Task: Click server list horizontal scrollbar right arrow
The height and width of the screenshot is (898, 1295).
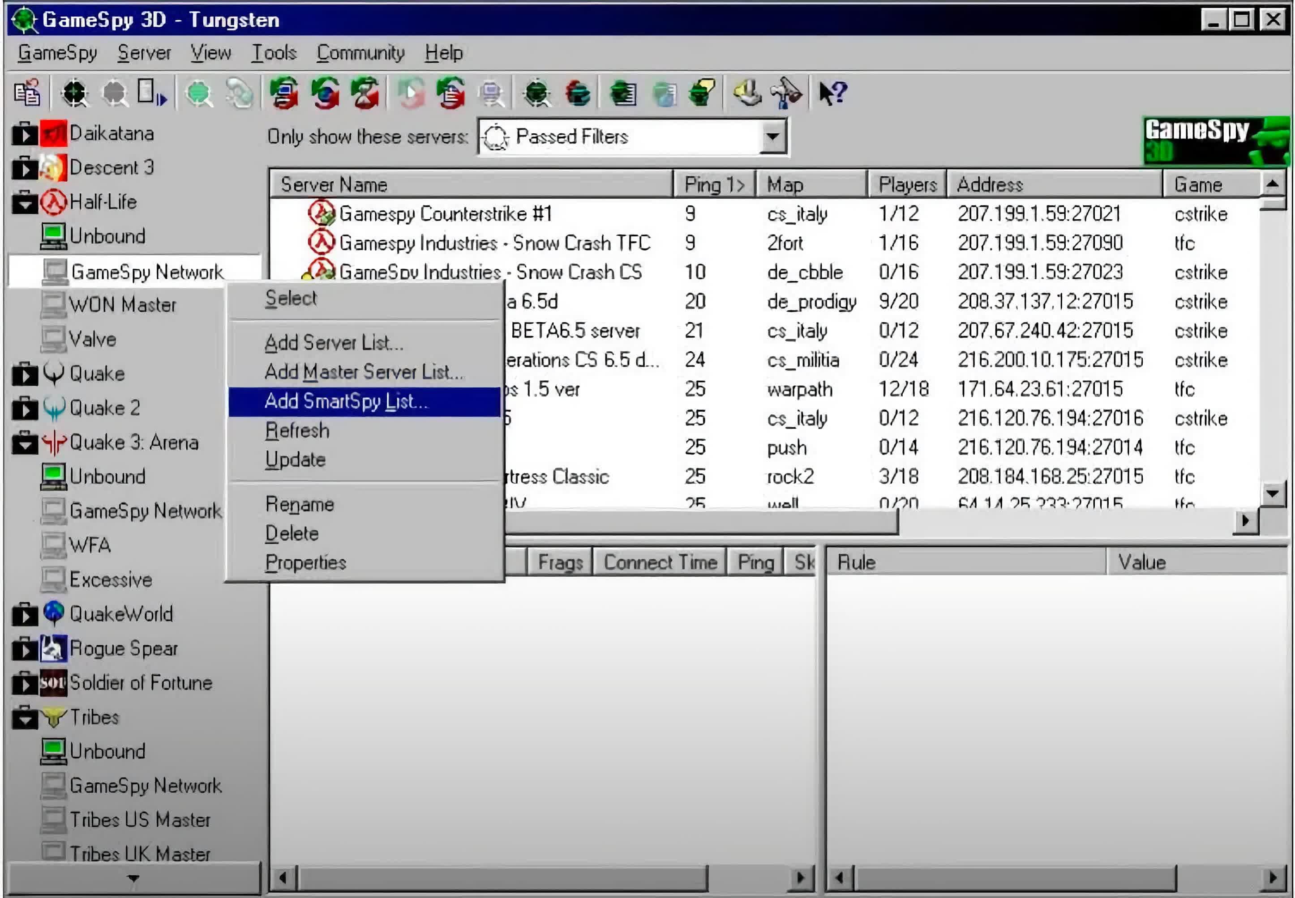Action: (x=1244, y=521)
